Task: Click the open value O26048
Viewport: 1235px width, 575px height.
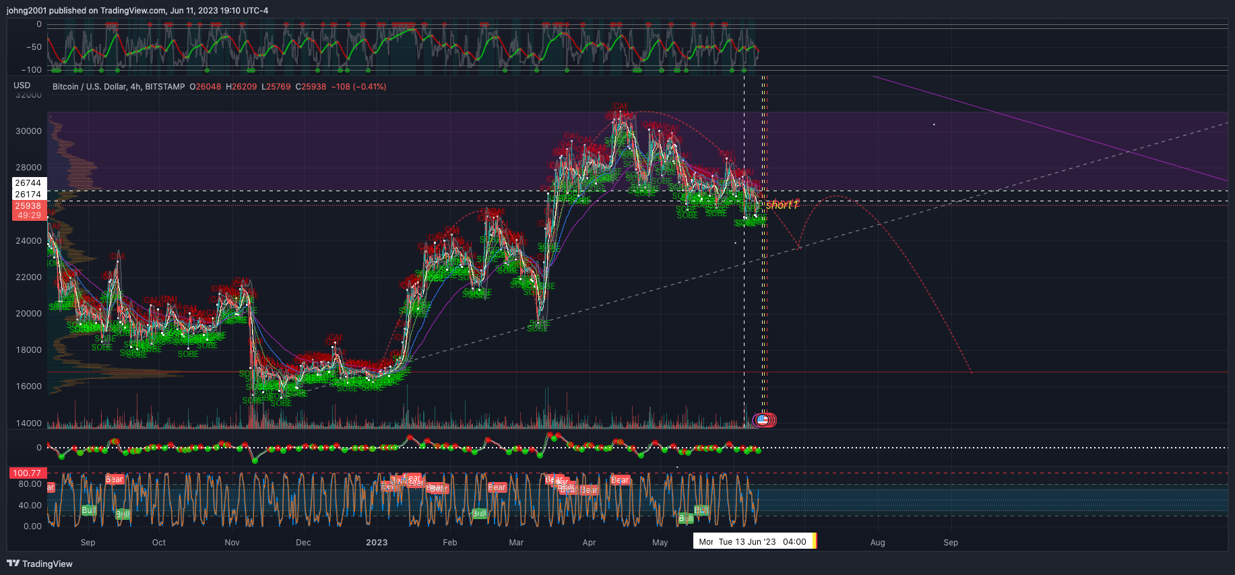Action: [x=205, y=87]
